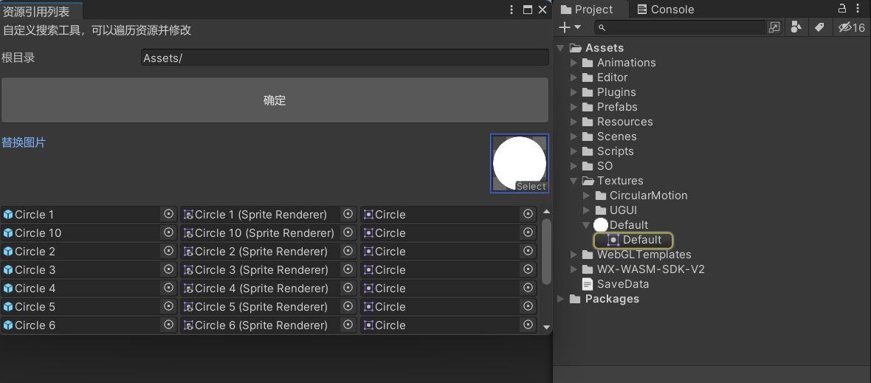Click object picker beside Circle 1 prefab
Viewport: 871px width, 383px height.
[169, 214]
